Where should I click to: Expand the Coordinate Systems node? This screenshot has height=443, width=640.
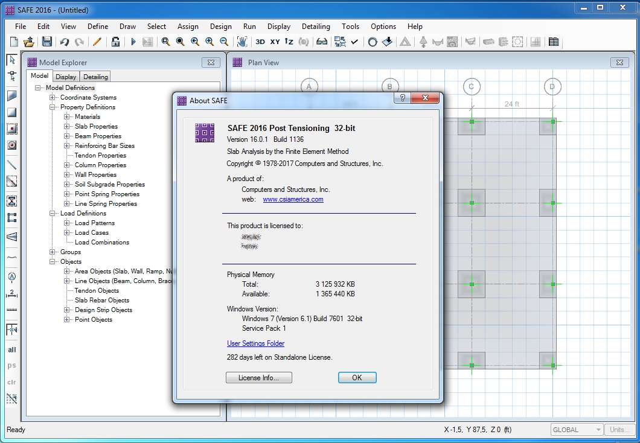pos(53,98)
